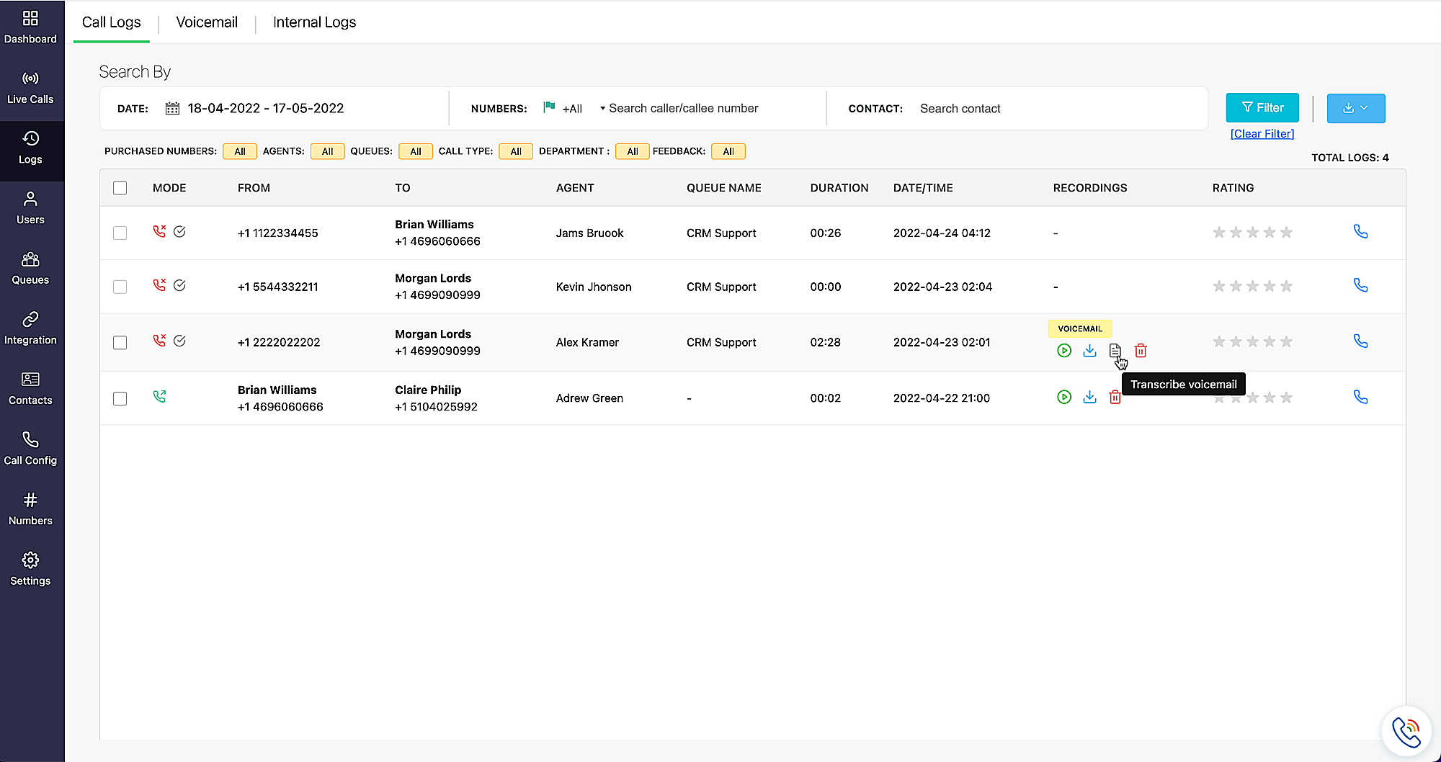Check the row for Brian Williams to Claire Philip
The image size is (1441, 762).
pos(120,398)
